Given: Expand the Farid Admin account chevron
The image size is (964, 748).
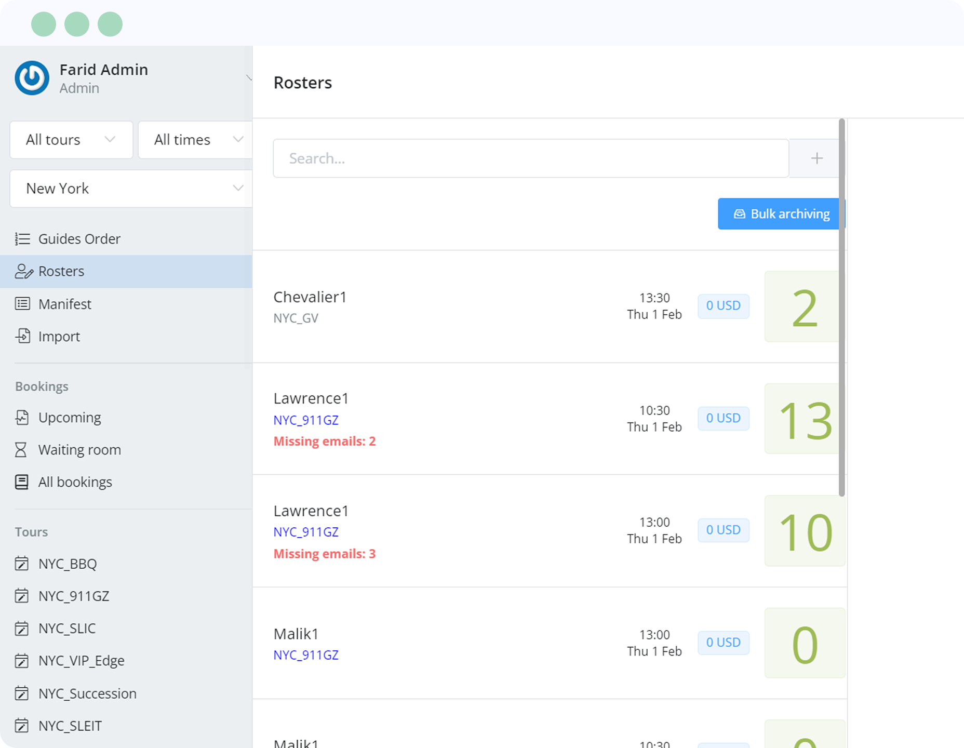Looking at the screenshot, I should pos(249,78).
